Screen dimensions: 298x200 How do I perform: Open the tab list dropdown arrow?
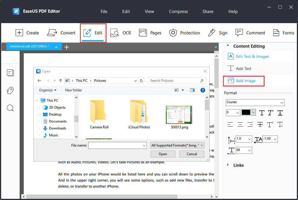(x=216, y=47)
